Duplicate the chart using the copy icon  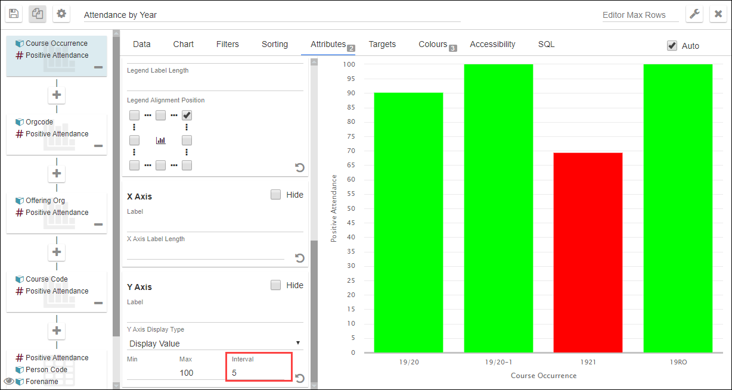click(x=37, y=13)
